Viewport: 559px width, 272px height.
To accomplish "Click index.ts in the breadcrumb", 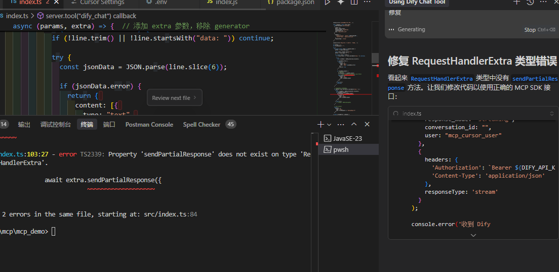I will pyautogui.click(x=17, y=16).
